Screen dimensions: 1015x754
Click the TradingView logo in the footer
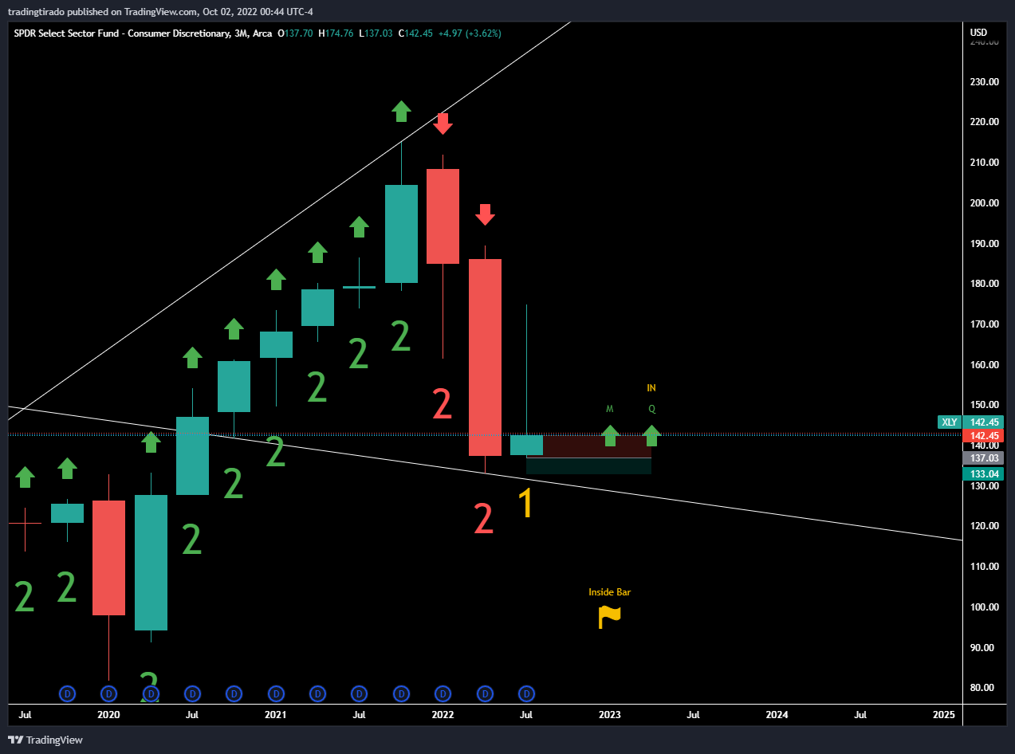pyautogui.click(x=46, y=740)
